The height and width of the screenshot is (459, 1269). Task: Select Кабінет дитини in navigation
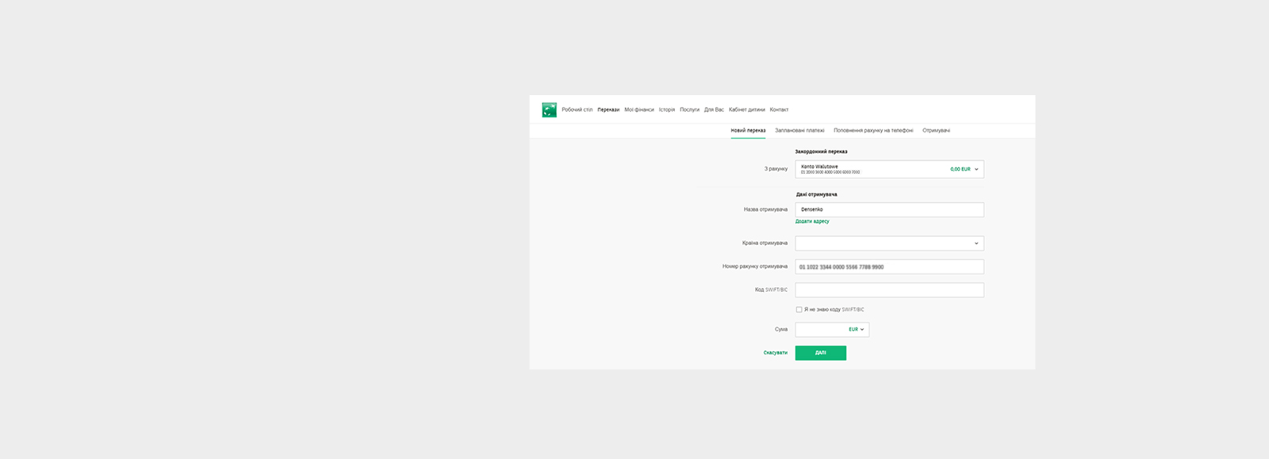746,110
